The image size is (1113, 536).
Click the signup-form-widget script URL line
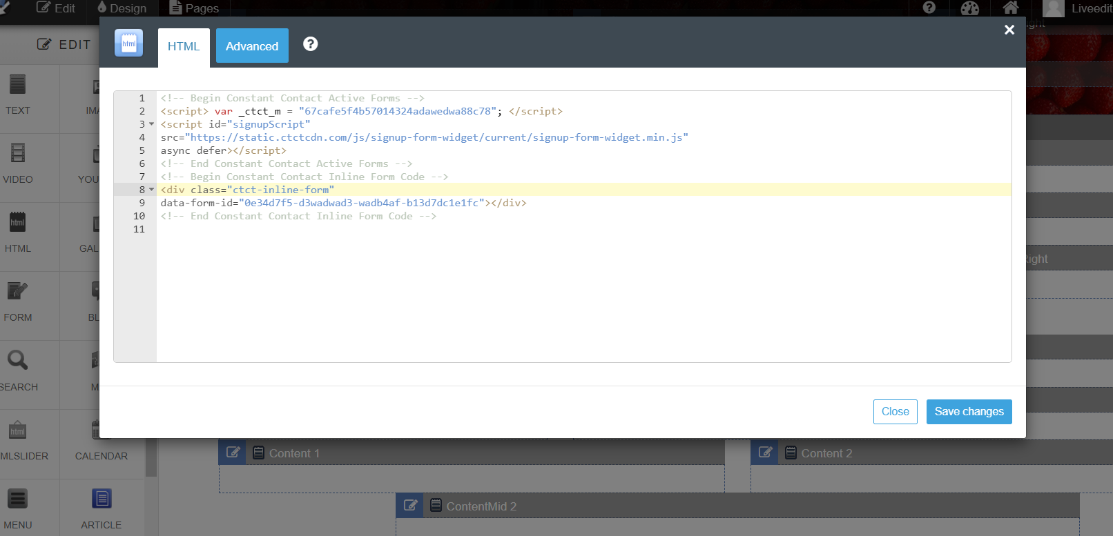tap(425, 137)
